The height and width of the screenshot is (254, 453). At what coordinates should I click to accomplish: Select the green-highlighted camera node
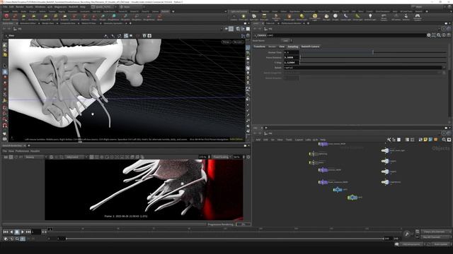click(x=352, y=198)
